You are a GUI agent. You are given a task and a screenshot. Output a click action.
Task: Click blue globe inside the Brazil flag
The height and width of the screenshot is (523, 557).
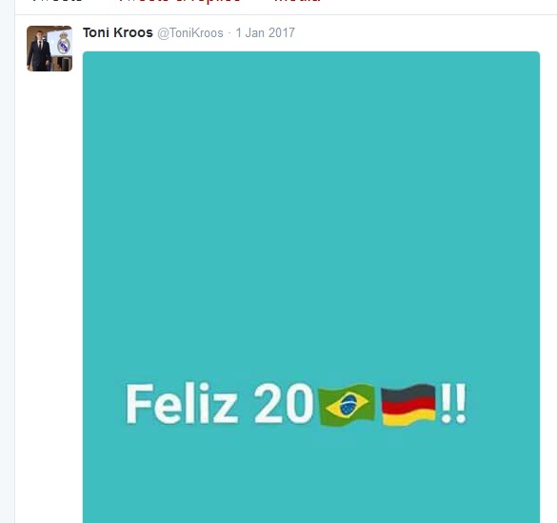pyautogui.click(x=348, y=405)
